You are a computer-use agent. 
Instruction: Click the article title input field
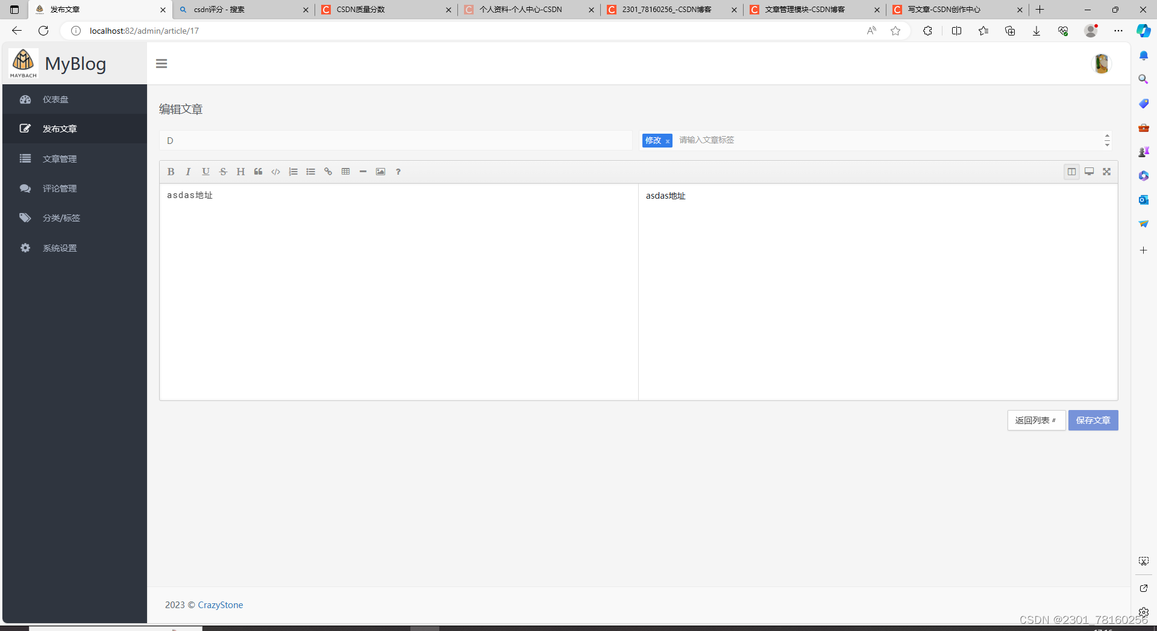(396, 140)
